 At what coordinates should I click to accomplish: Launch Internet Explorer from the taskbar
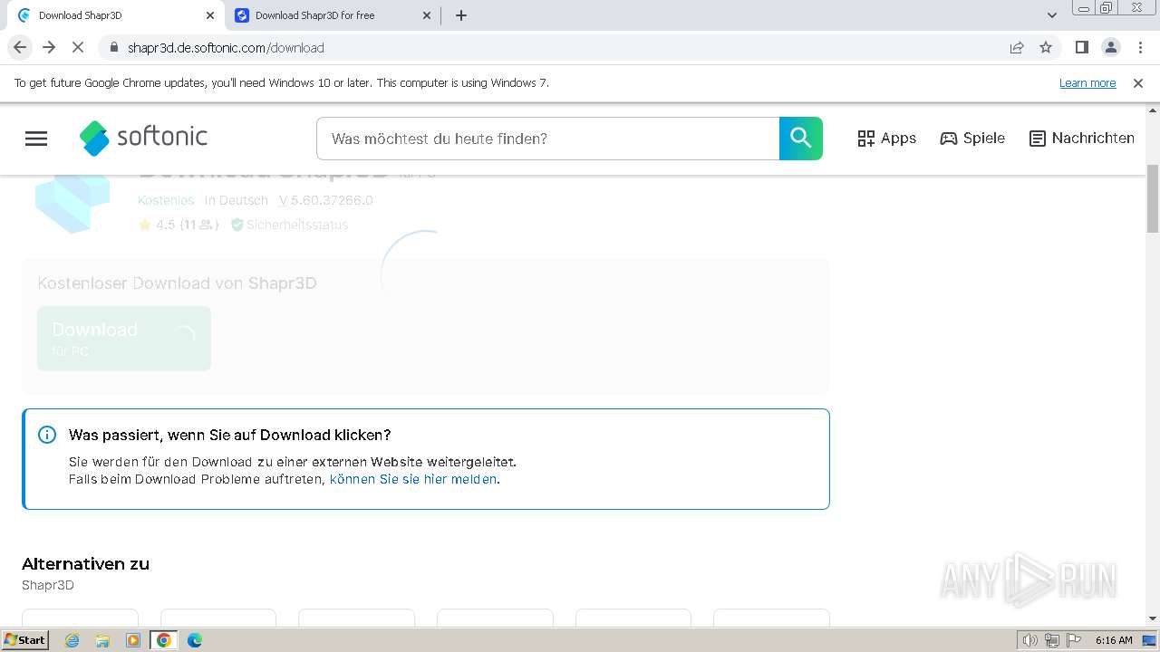(x=72, y=640)
